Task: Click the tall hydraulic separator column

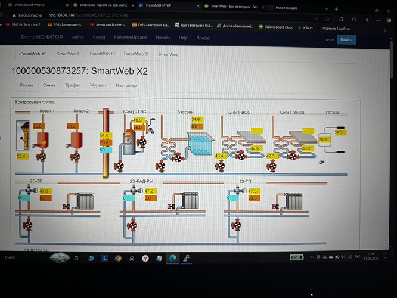Action: click(106, 143)
